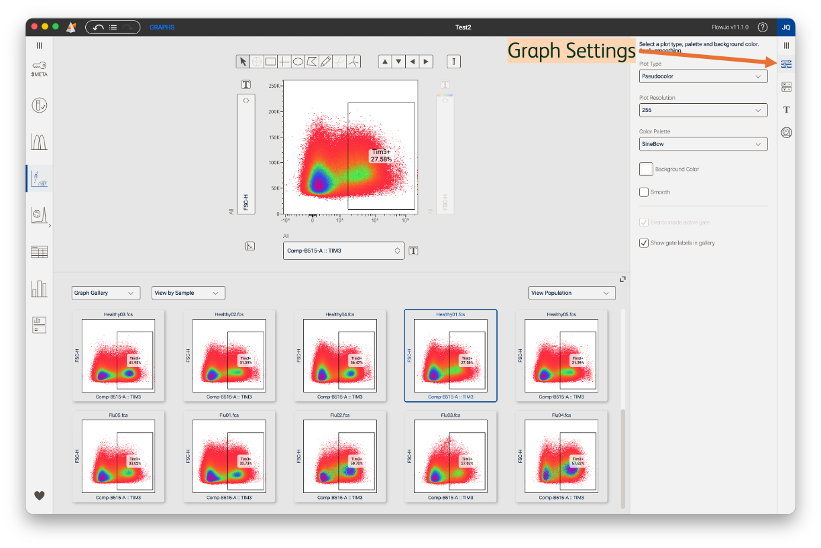821x548 pixels.
Task: Select the rectangle gate tool
Action: click(x=270, y=62)
